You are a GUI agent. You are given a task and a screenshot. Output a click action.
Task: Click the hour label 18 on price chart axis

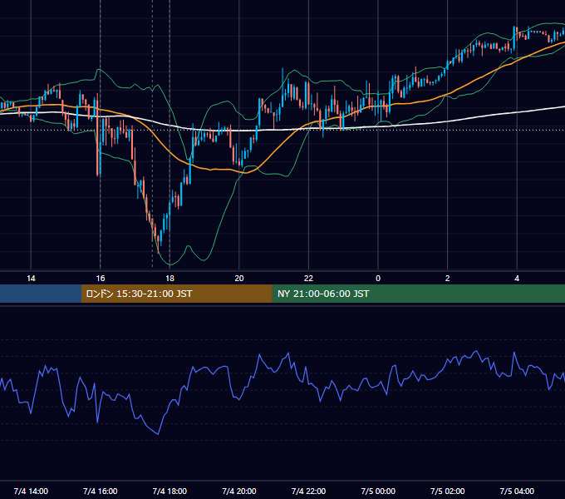pos(169,279)
